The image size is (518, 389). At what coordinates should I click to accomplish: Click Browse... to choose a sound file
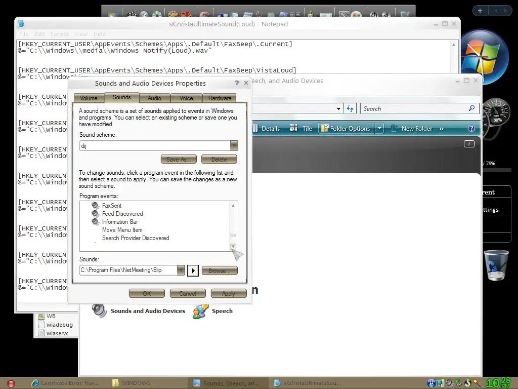(220, 271)
